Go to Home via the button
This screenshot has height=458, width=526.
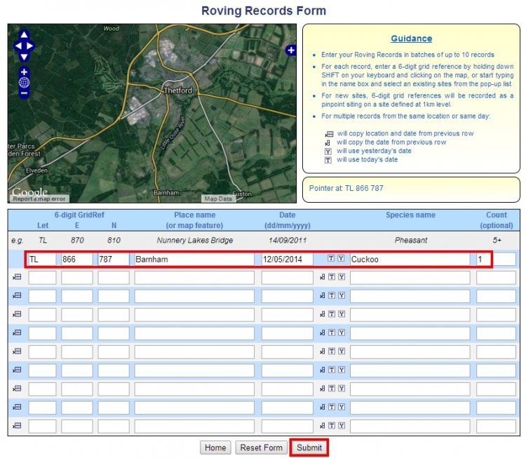coord(215,447)
